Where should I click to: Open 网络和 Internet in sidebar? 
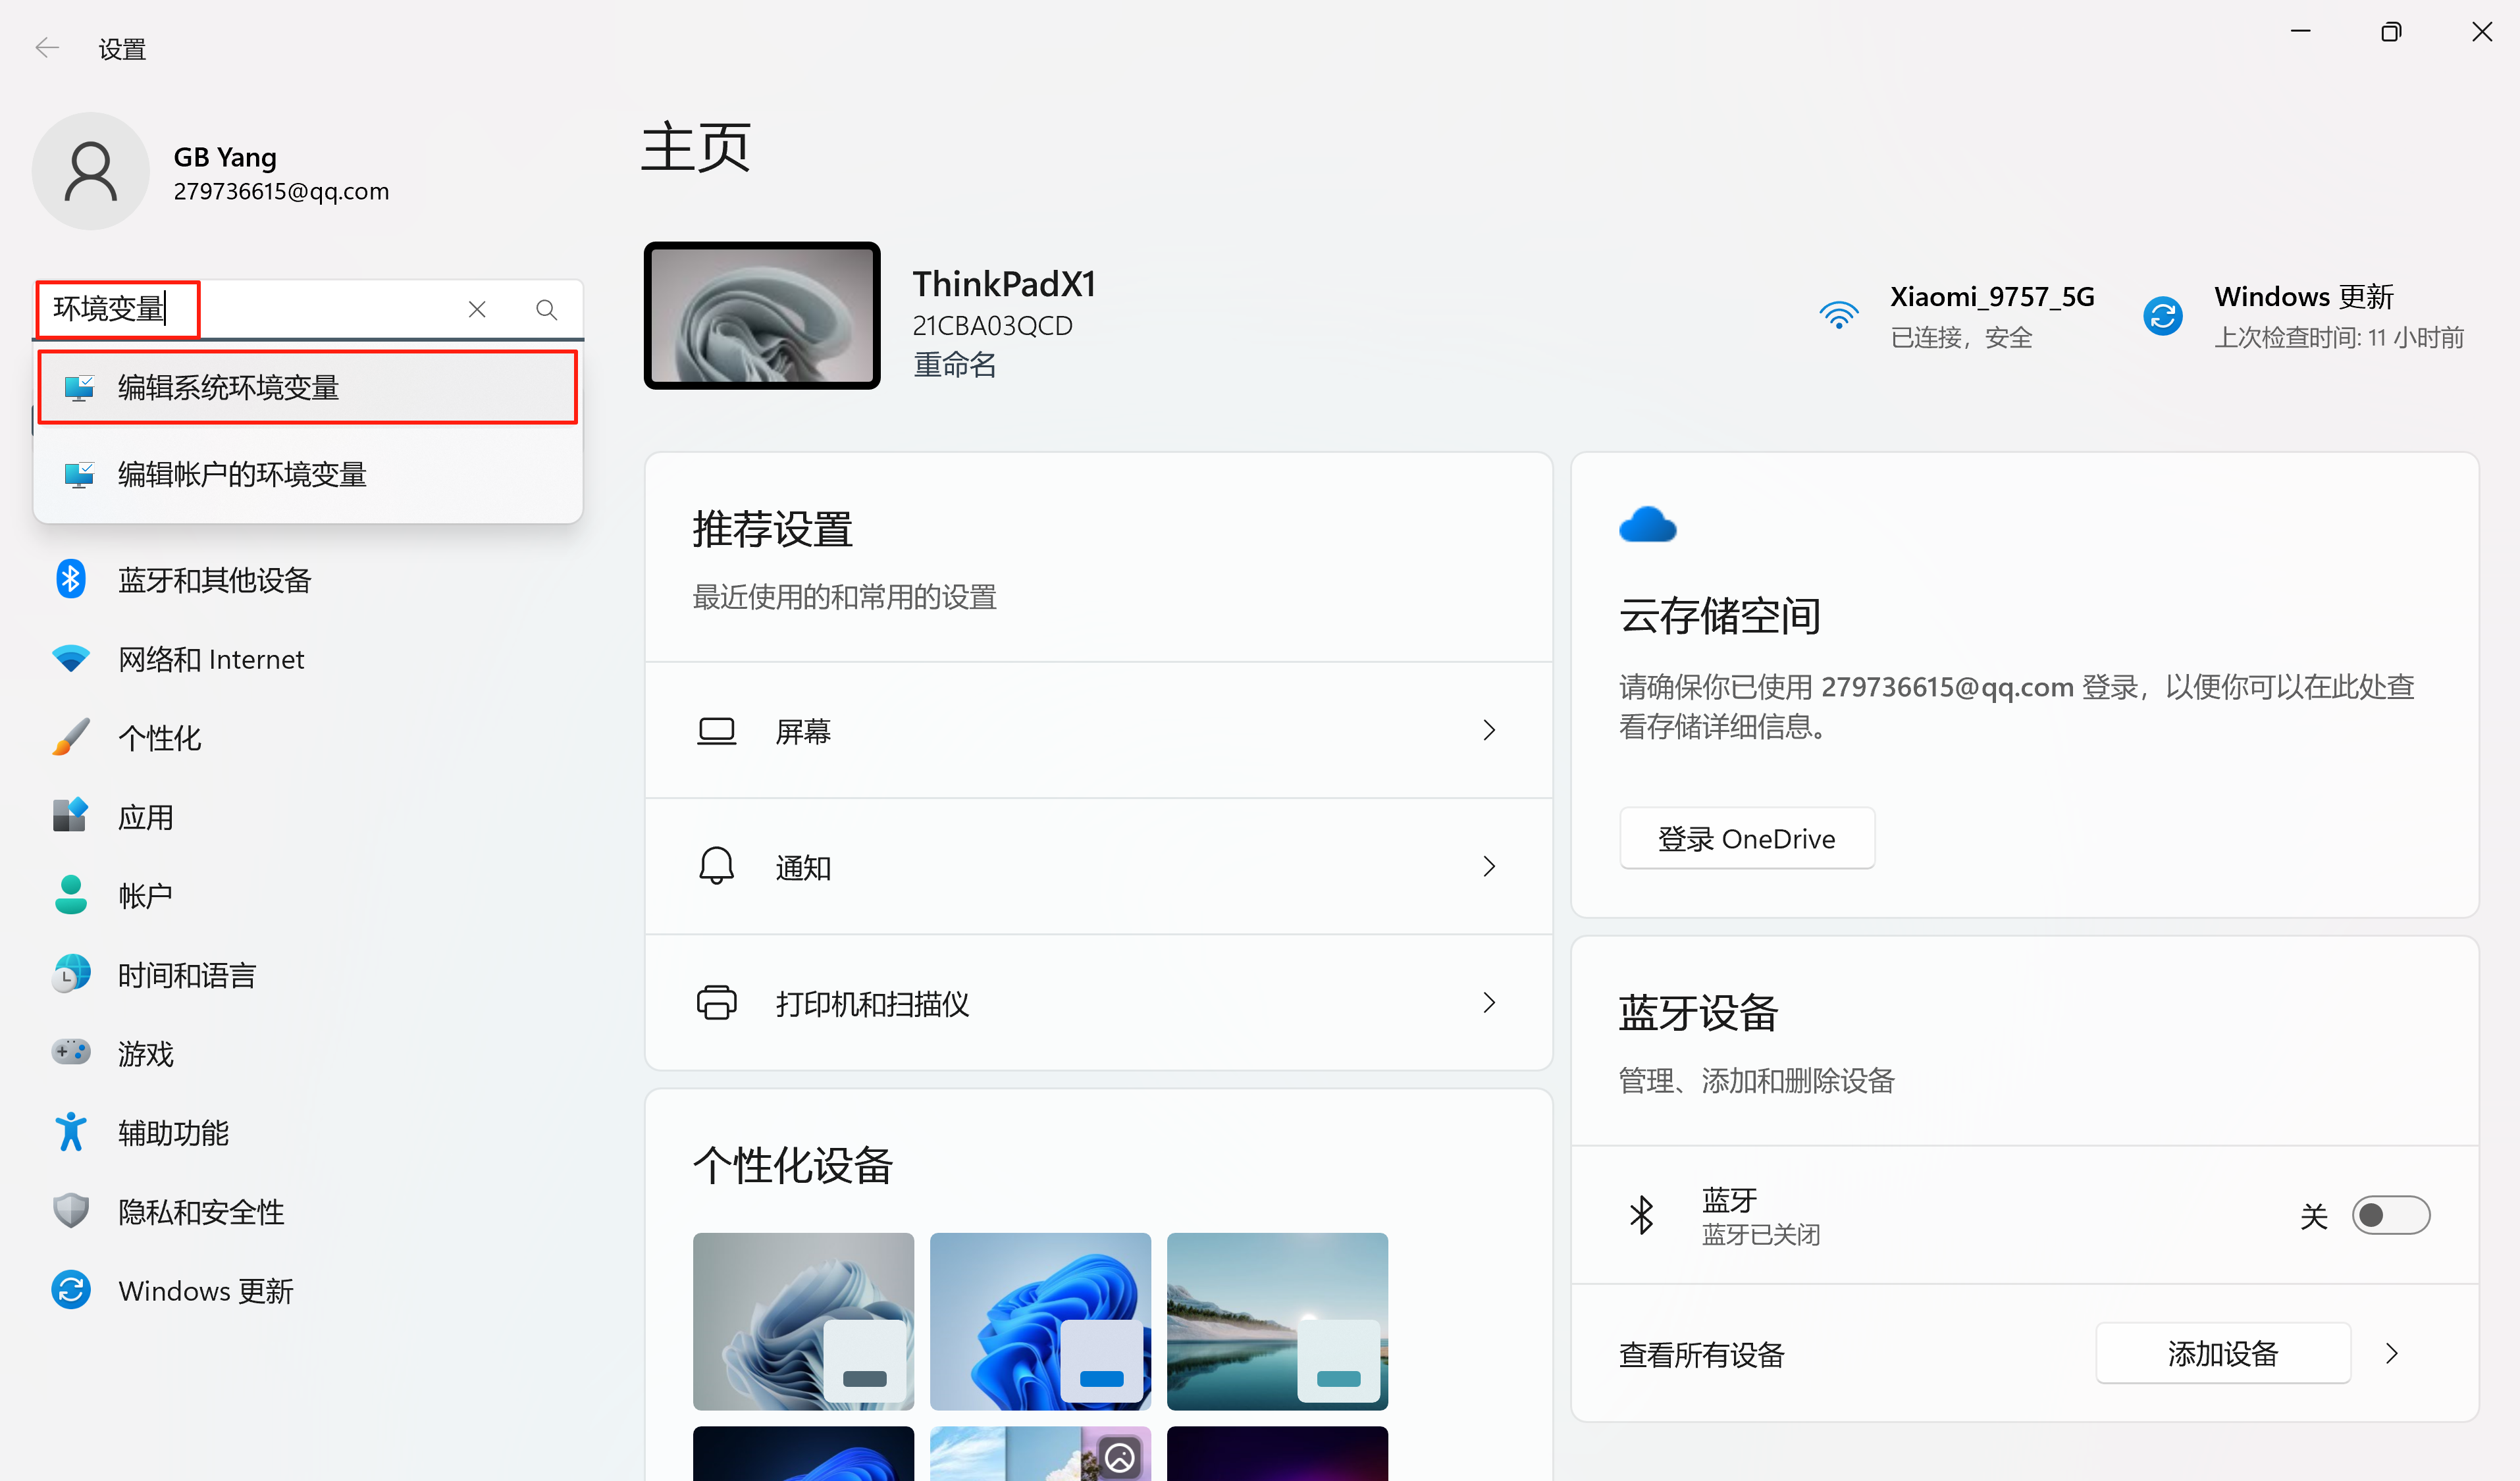pyautogui.click(x=211, y=659)
